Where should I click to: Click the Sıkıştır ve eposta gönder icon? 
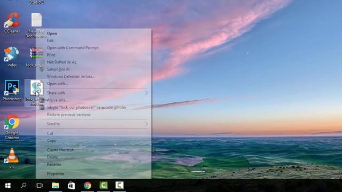coord(42,107)
